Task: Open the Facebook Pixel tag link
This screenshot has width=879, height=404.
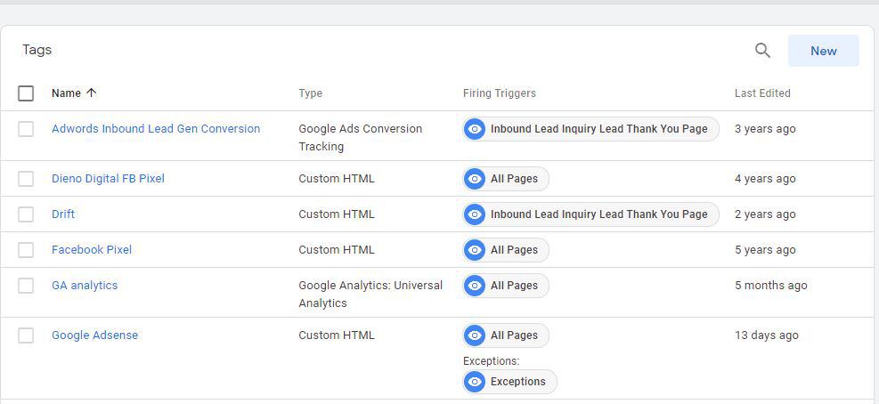Action: tap(92, 250)
